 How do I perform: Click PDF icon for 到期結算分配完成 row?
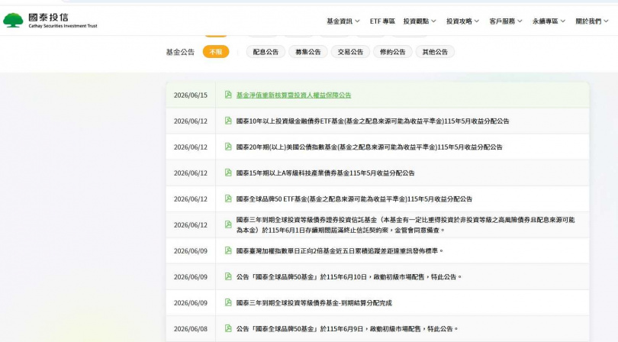228,302
